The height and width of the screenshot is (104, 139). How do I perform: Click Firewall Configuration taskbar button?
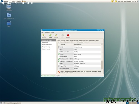(x=12, y=103)
